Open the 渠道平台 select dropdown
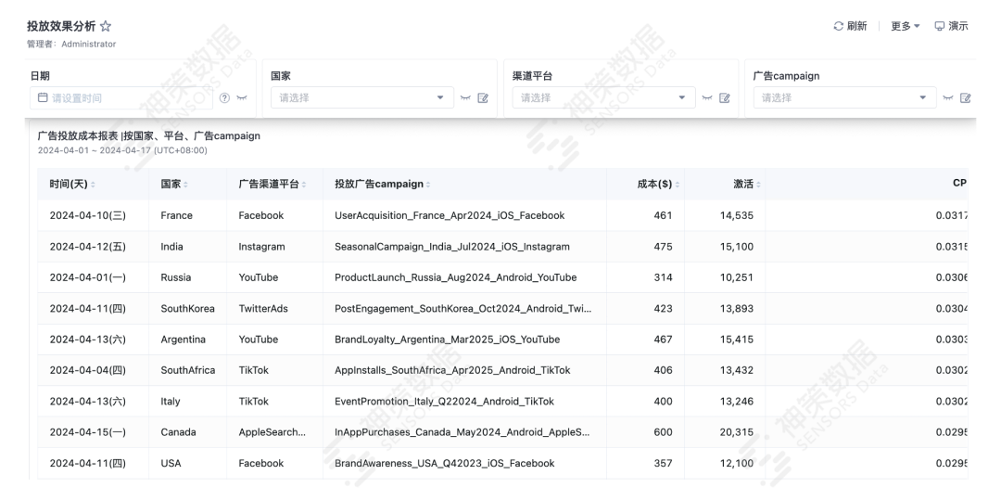The width and height of the screenshot is (1001, 500). [x=603, y=97]
